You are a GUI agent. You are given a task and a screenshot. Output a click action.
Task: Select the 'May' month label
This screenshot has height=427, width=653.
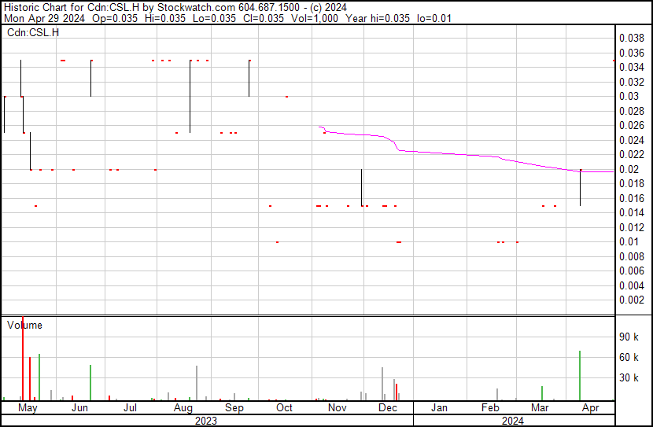(28, 408)
